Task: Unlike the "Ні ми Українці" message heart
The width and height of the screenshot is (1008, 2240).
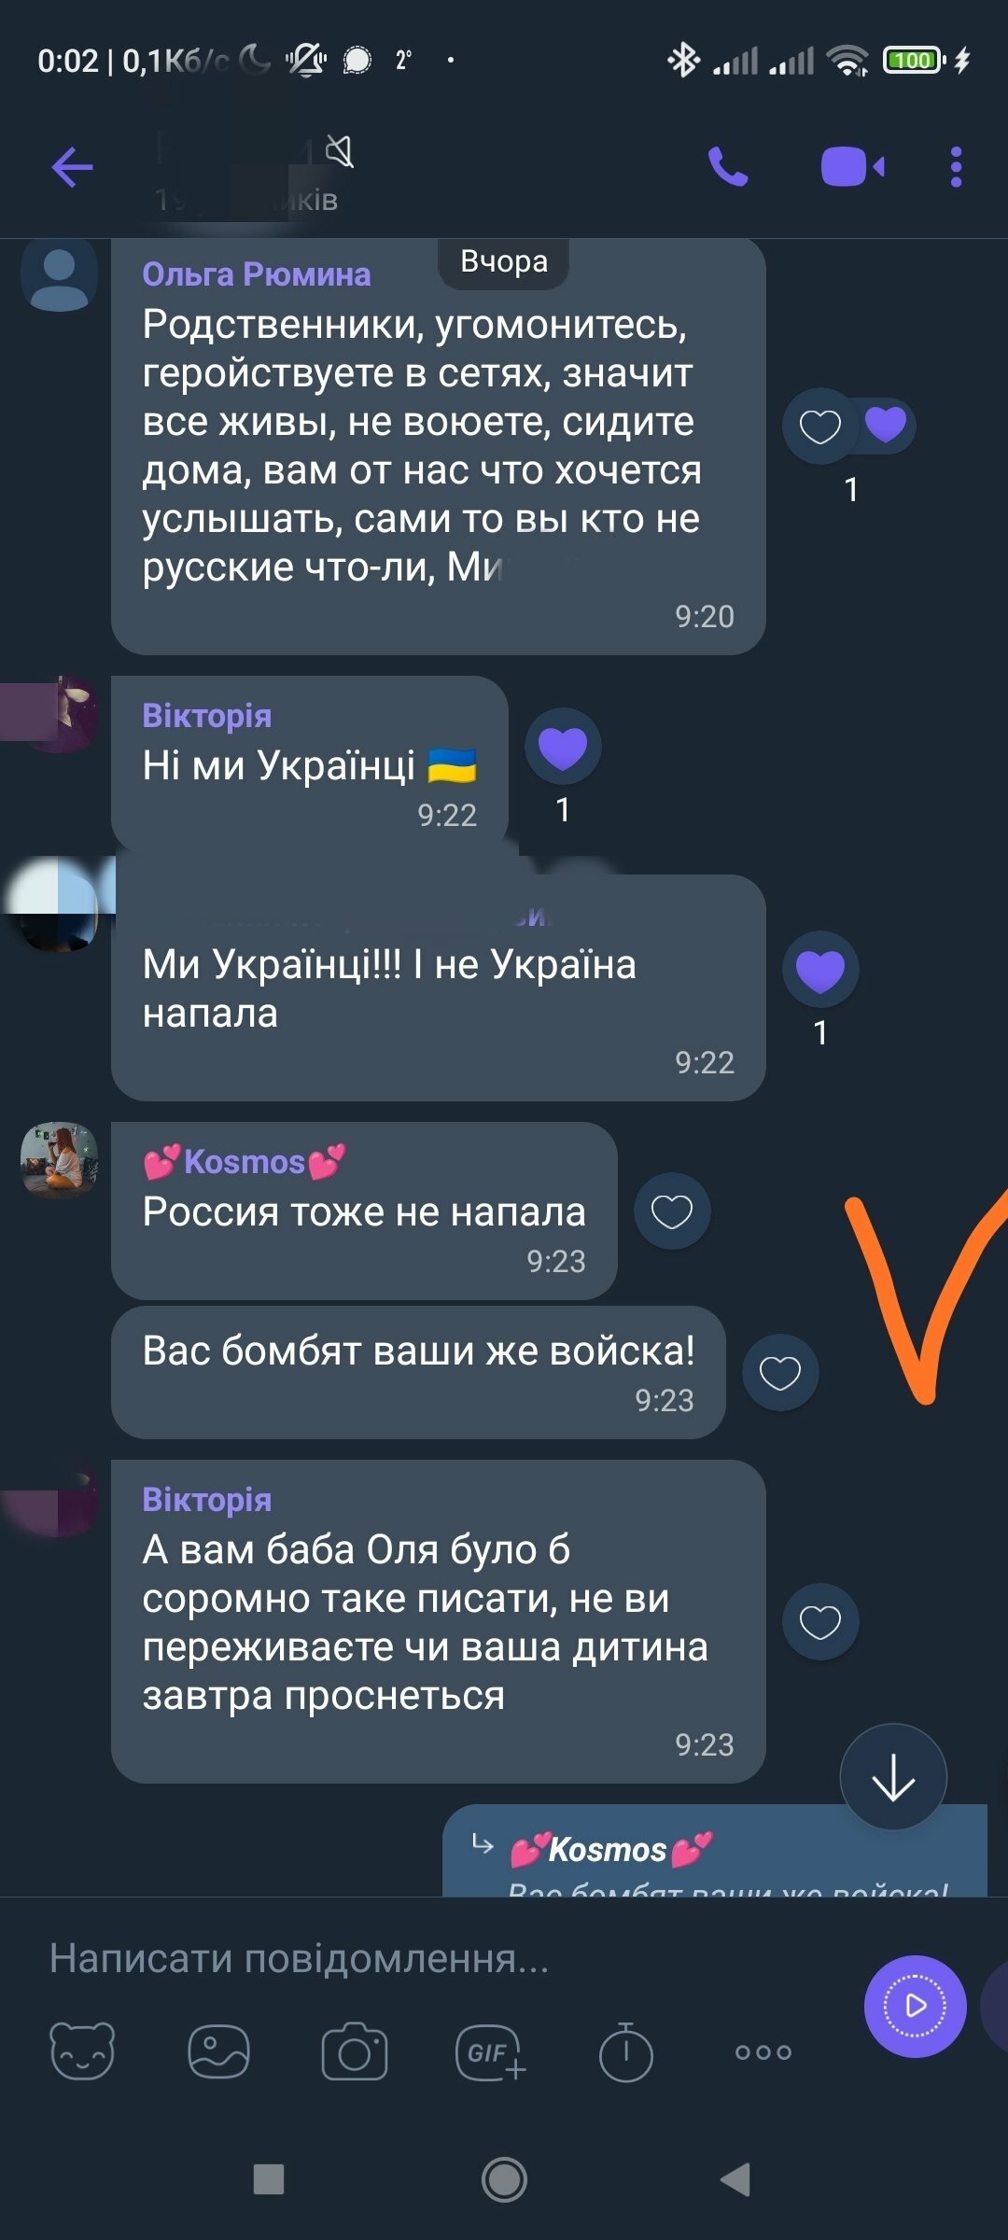Action: [x=563, y=747]
